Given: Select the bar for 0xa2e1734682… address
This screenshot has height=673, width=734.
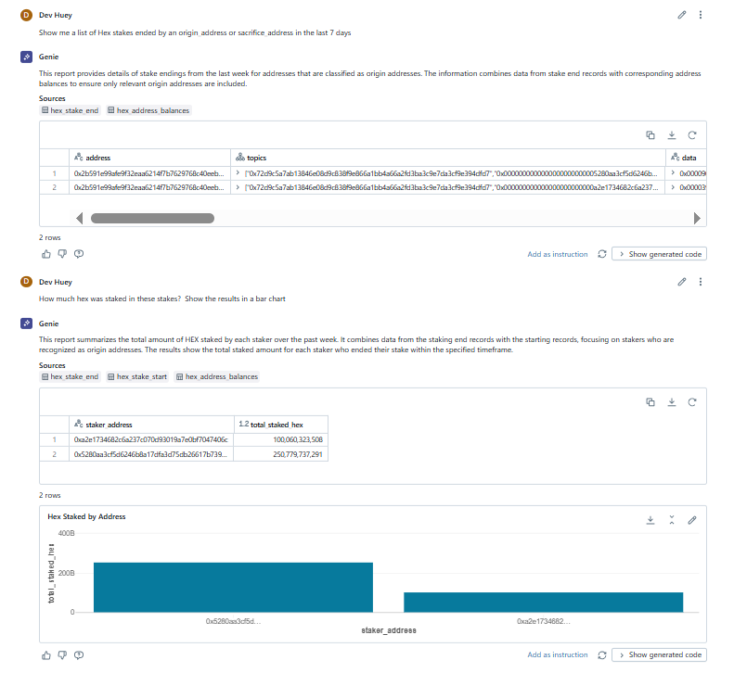Looking at the screenshot, I should click(544, 603).
